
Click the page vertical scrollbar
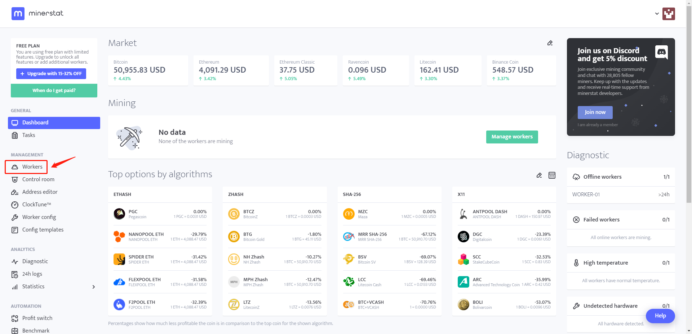(689, 104)
